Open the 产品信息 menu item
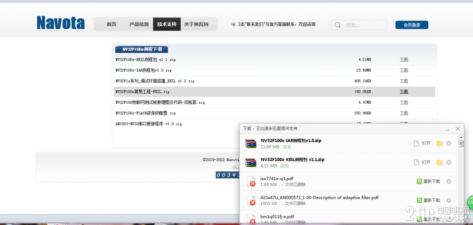Viewport: 473px width, 225px height. [139, 25]
